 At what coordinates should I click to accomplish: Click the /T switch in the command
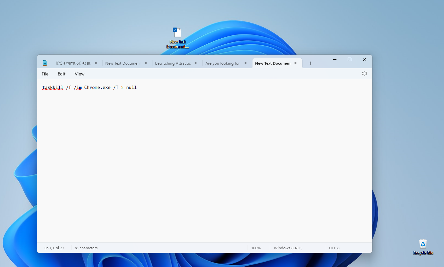[116, 88]
